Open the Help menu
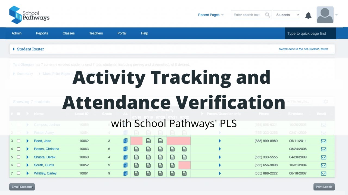The image size is (348, 195). 144,33
